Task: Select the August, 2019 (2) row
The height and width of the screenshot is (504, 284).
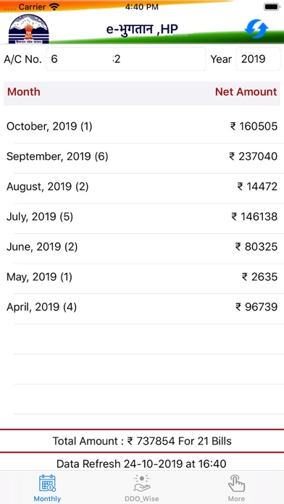Action: (142, 186)
